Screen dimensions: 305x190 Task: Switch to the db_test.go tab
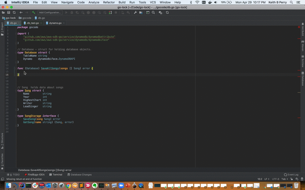(x=33, y=23)
